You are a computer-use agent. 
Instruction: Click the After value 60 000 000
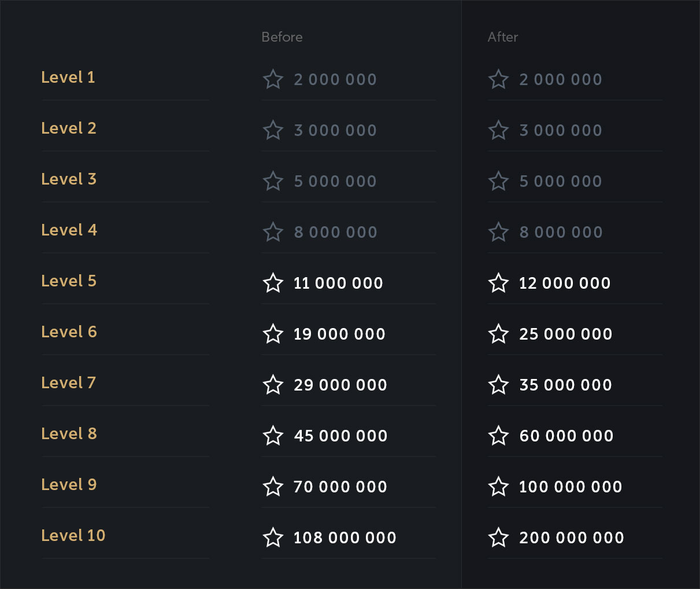click(566, 436)
